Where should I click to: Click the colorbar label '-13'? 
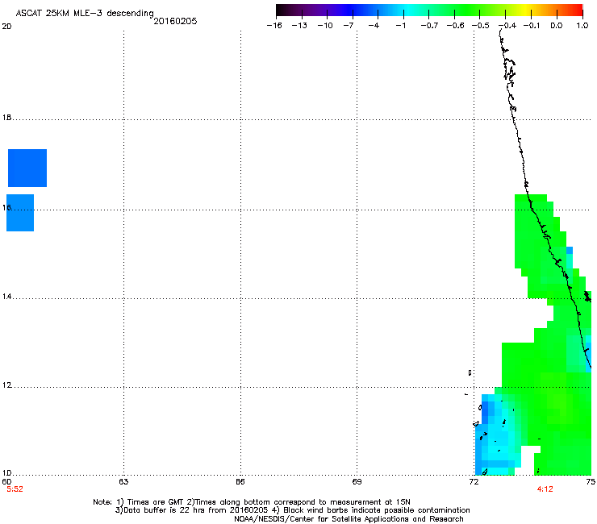point(299,26)
